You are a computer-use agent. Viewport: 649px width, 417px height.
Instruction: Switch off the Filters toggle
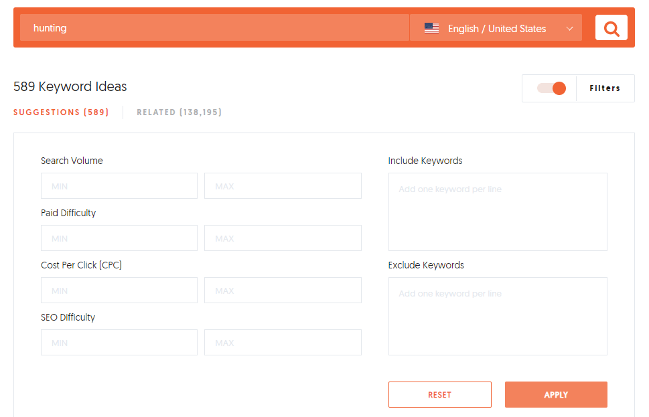pos(551,88)
